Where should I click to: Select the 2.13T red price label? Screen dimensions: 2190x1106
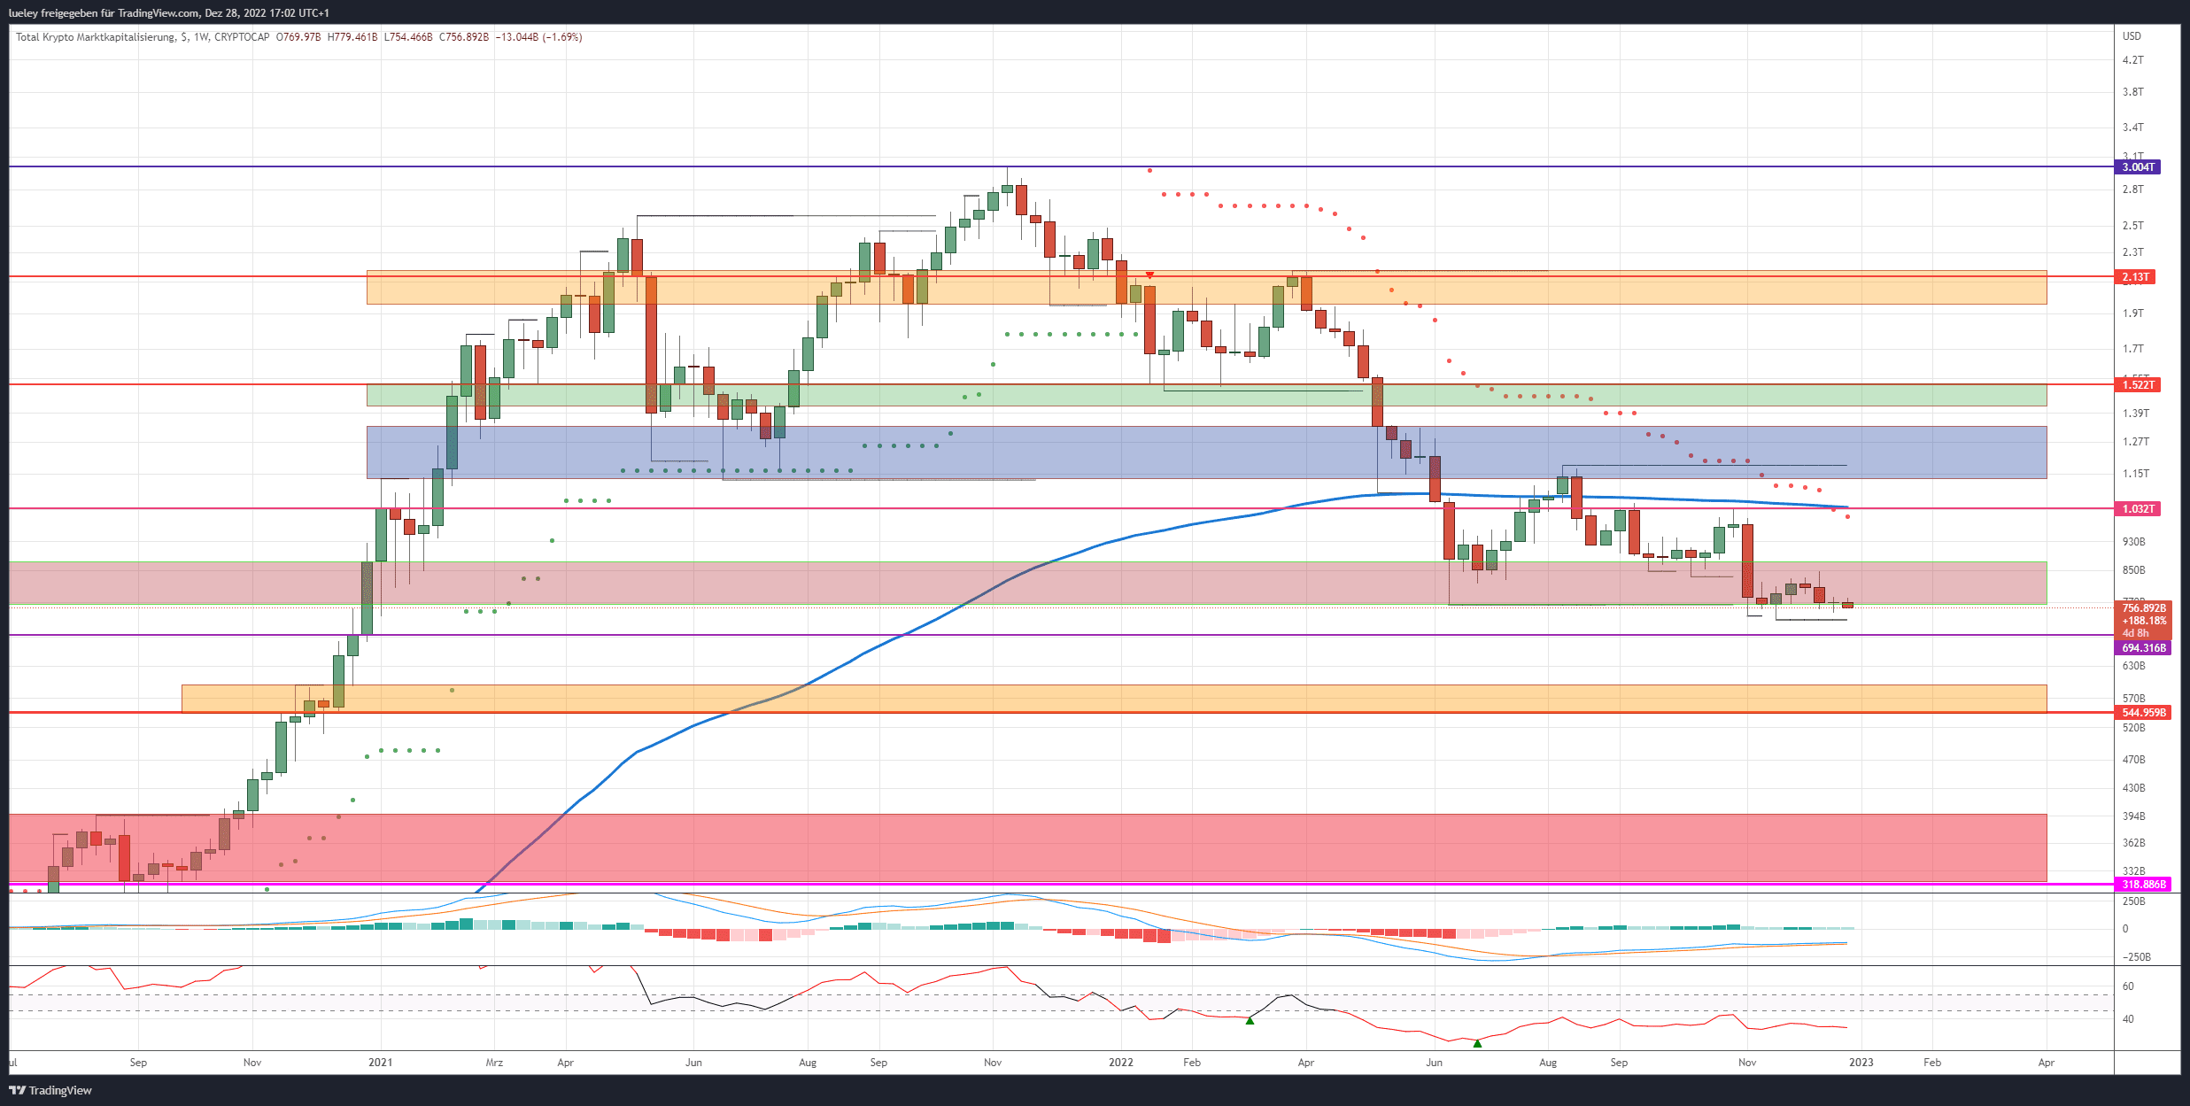2135,277
